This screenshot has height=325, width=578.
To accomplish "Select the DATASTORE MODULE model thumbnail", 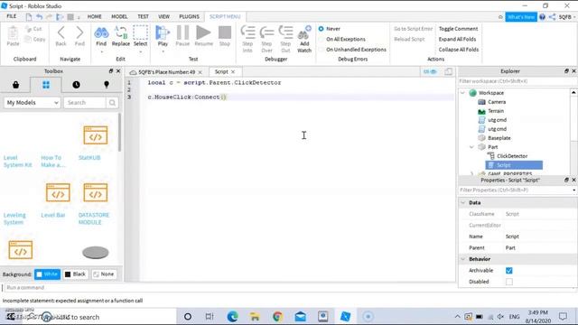I will click(96, 192).
